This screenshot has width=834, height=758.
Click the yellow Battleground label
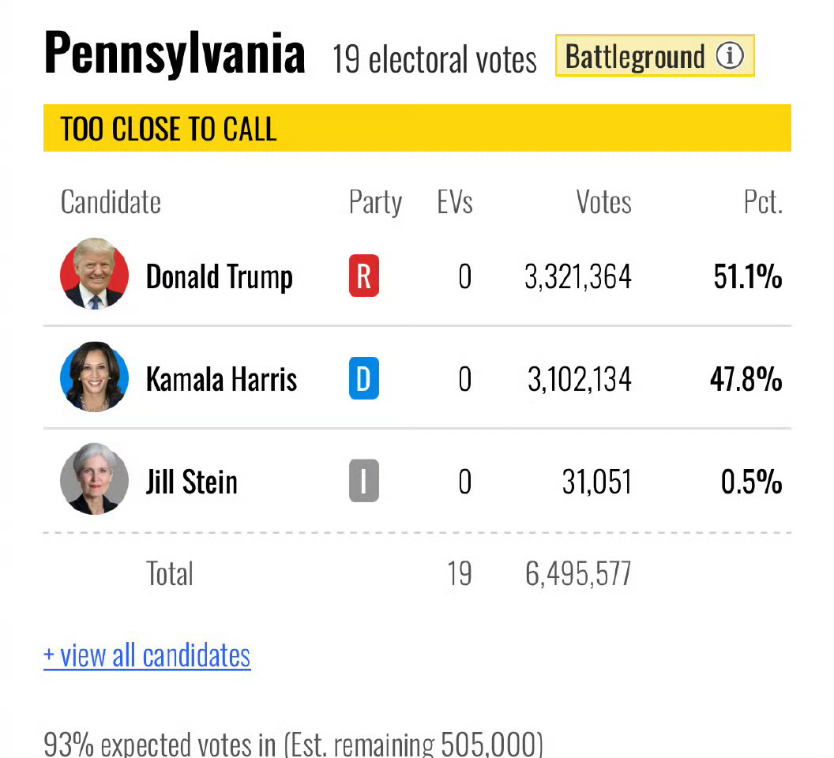655,56
